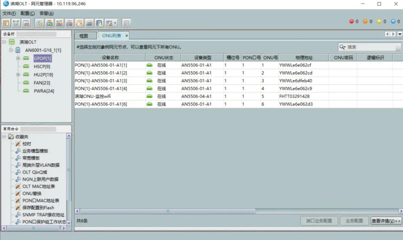403x240 pixels.
Task: Click the 业务配置 button
Action: (354, 221)
